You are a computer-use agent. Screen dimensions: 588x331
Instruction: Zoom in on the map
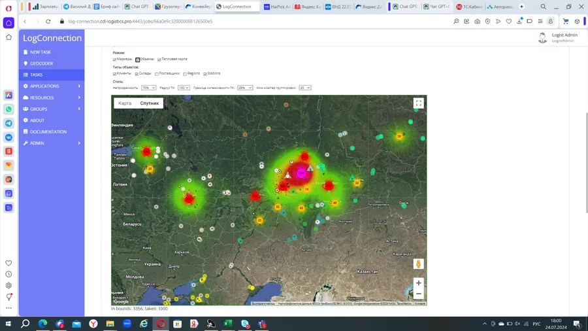pyautogui.click(x=419, y=283)
